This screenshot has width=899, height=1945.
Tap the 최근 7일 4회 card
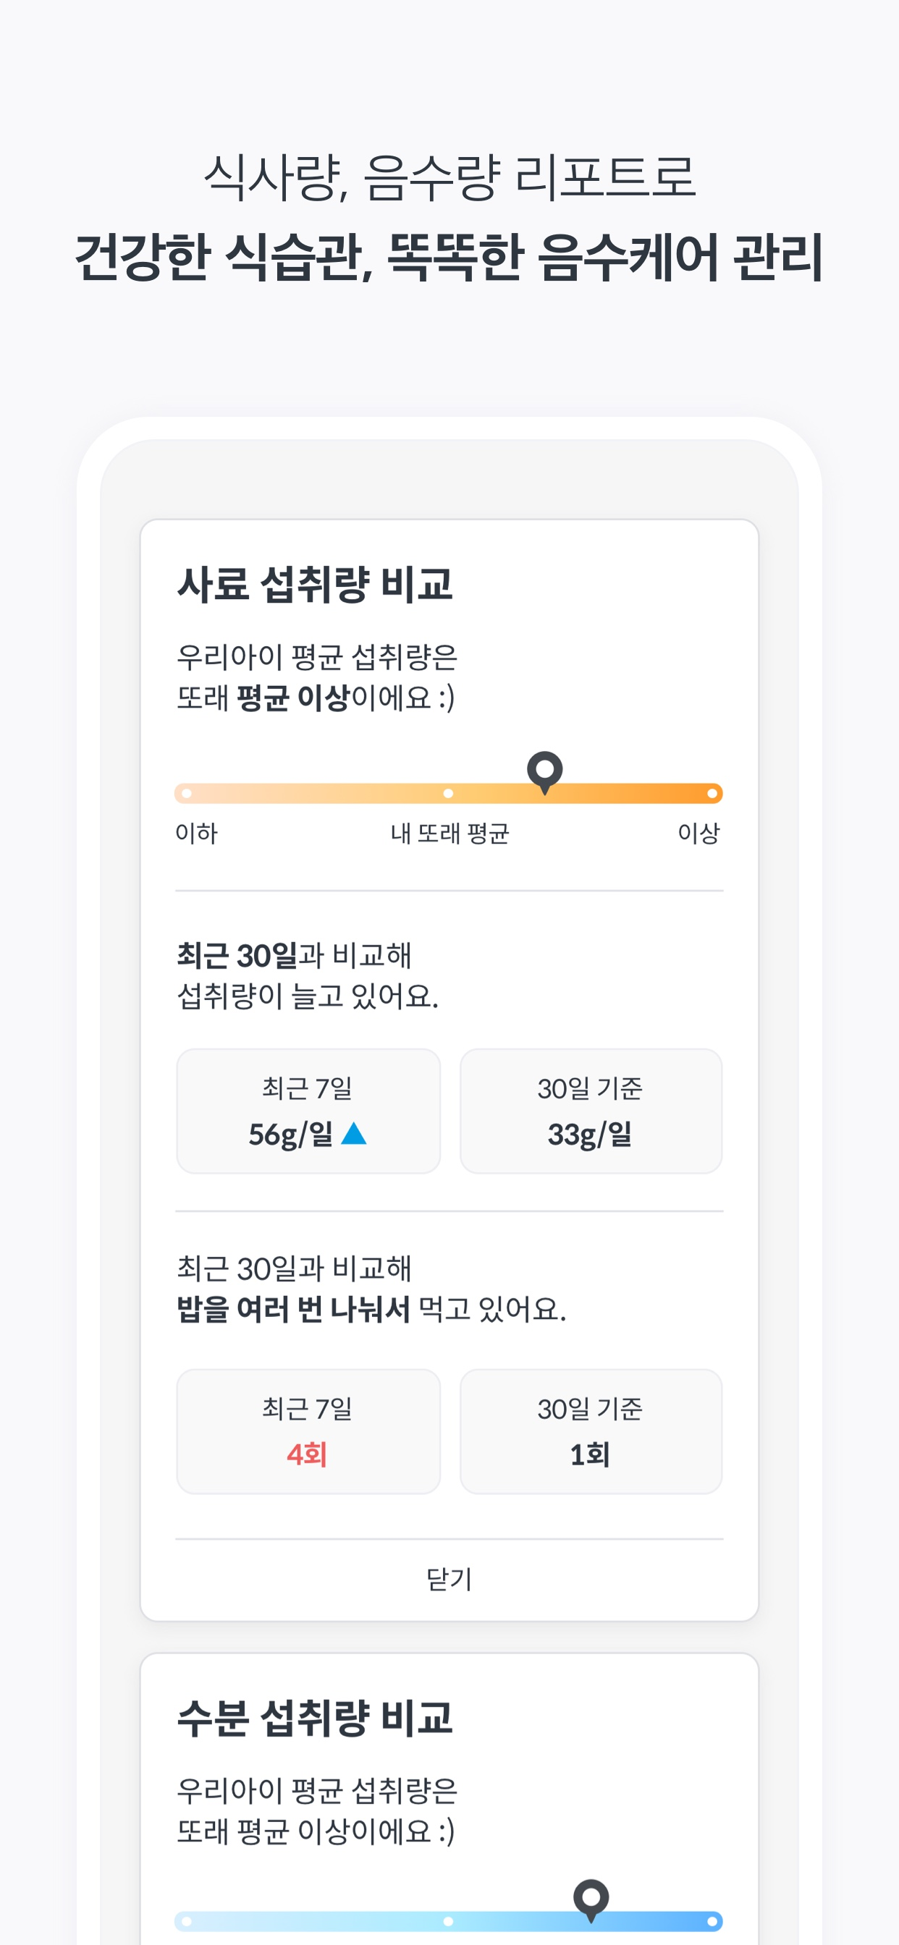308,1431
